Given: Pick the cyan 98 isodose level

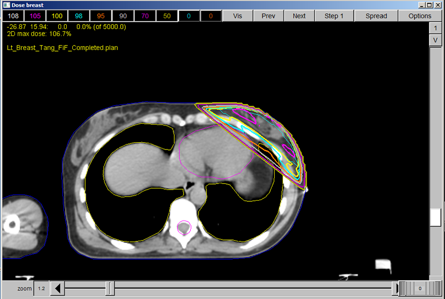Looking at the screenshot, I should point(79,16).
